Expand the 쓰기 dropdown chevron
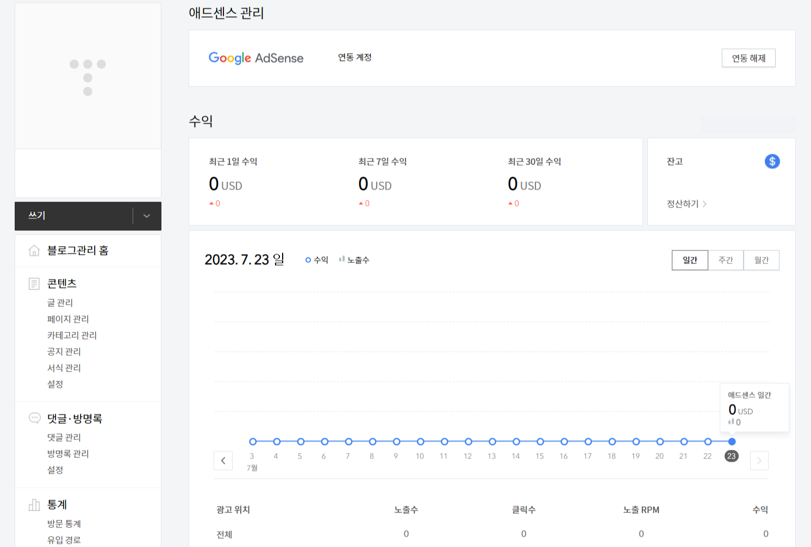This screenshot has height=547, width=811. tap(146, 216)
